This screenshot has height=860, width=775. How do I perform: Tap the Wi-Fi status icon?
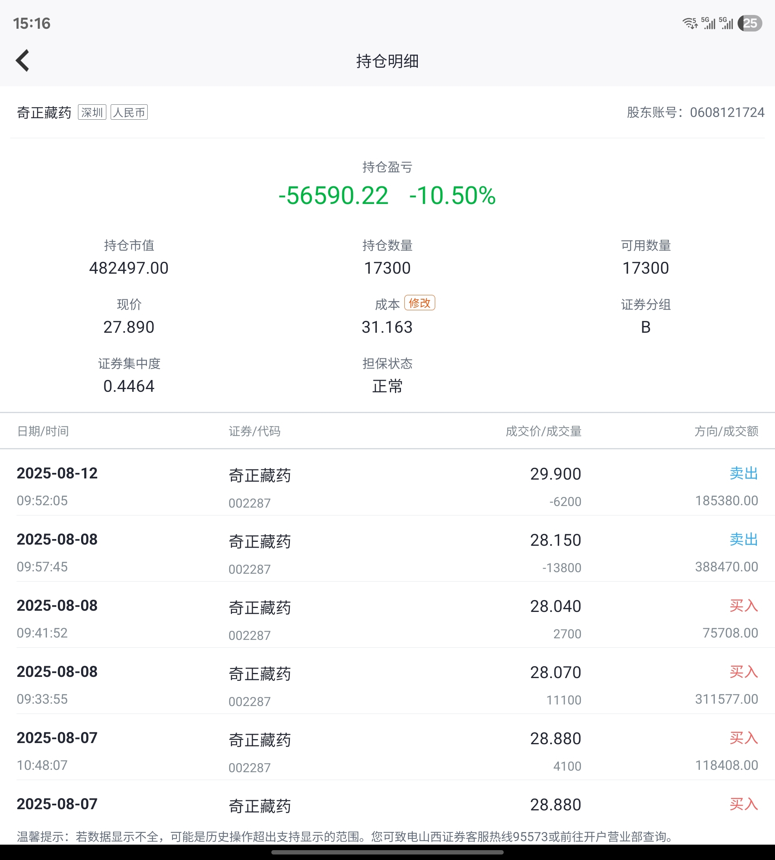click(690, 23)
